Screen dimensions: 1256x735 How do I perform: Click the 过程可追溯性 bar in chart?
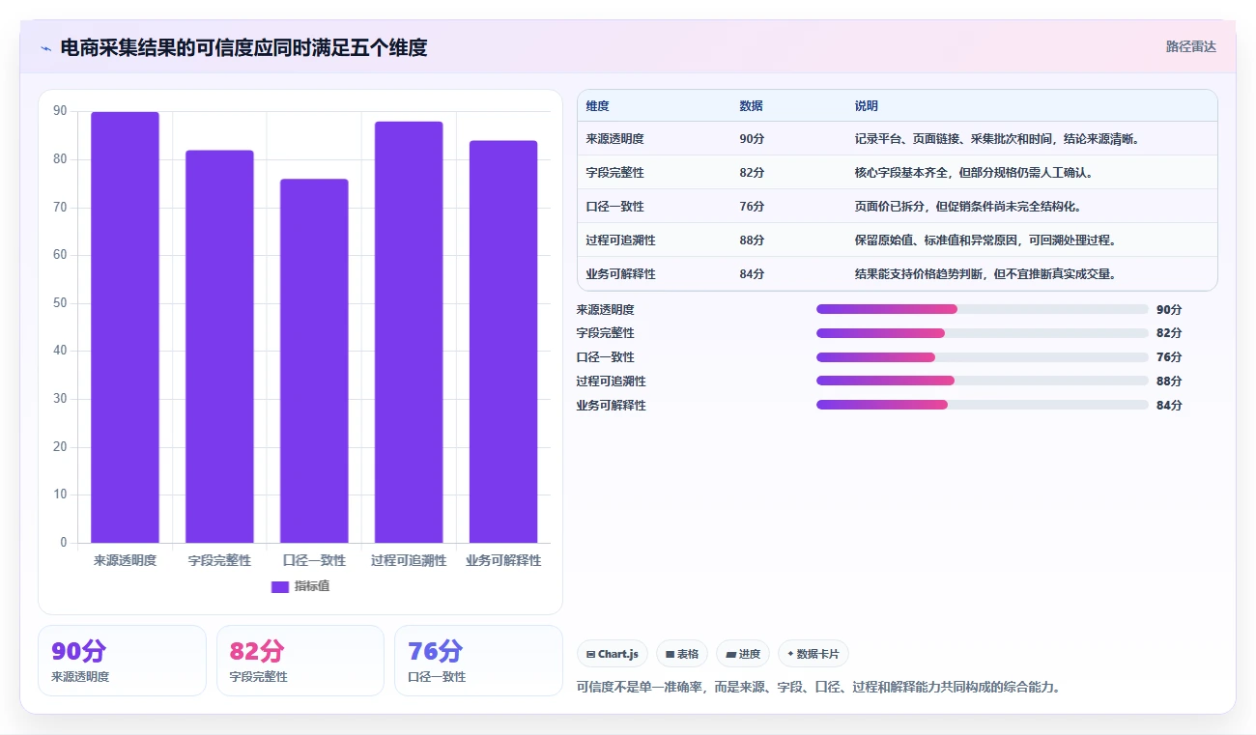click(x=409, y=332)
